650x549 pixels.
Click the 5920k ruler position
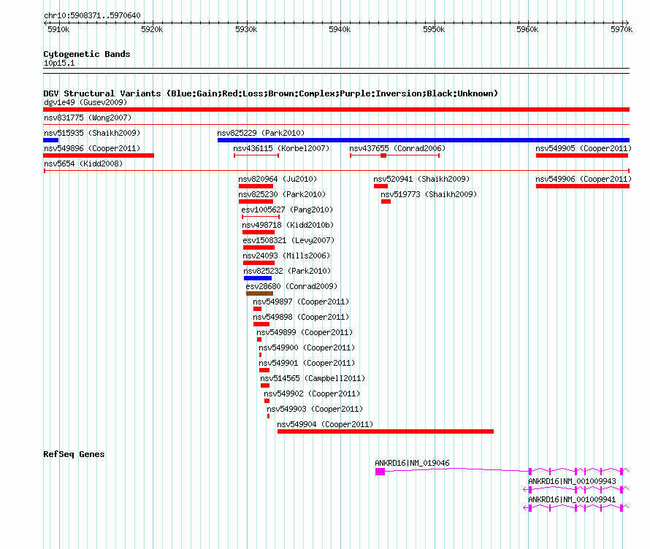point(152,29)
